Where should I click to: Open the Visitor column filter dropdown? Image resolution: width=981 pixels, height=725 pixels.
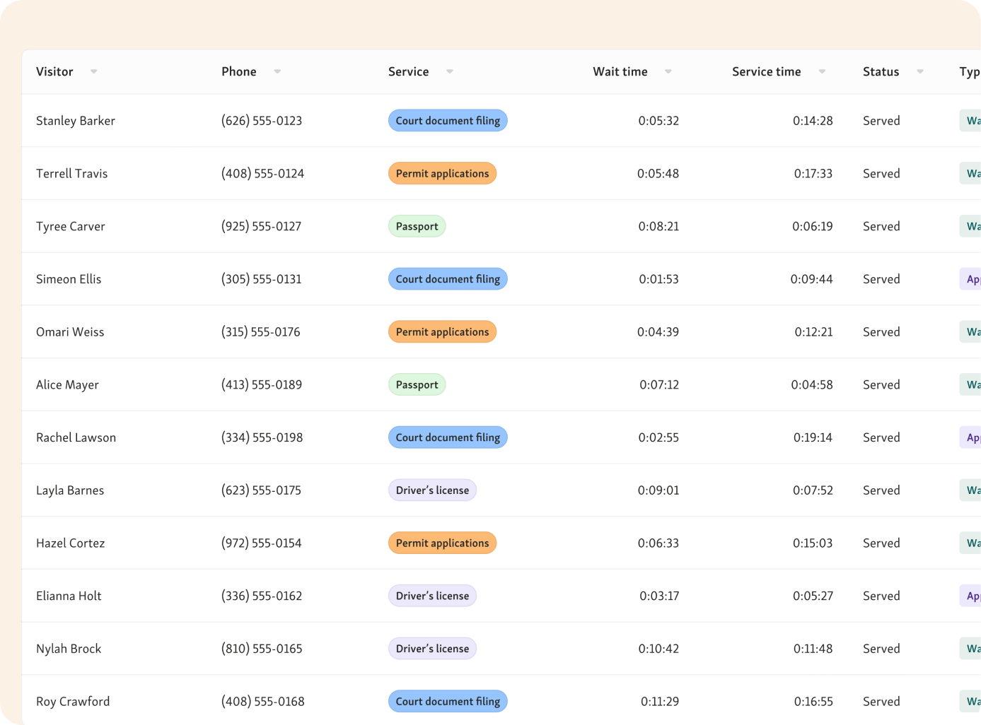[93, 71]
